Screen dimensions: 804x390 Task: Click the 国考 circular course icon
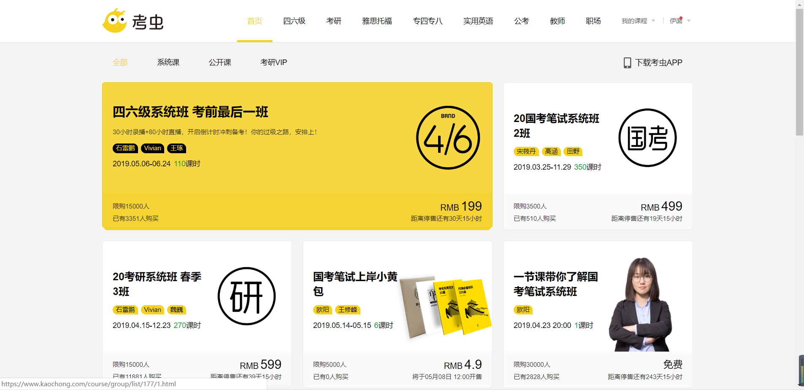click(x=647, y=138)
